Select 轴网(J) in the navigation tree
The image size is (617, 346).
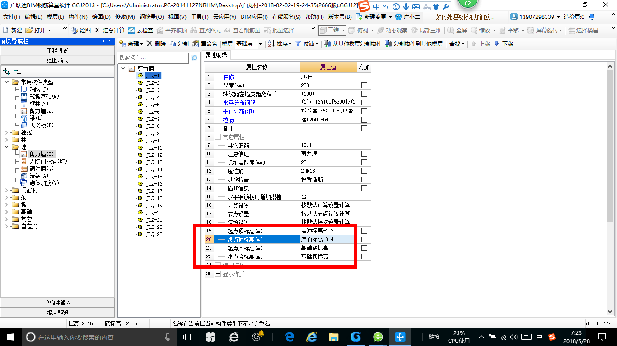39,89
